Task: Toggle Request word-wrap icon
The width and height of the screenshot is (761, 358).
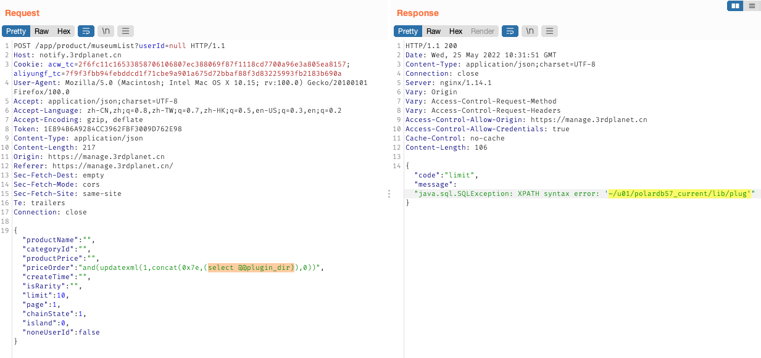Action: 86,31
